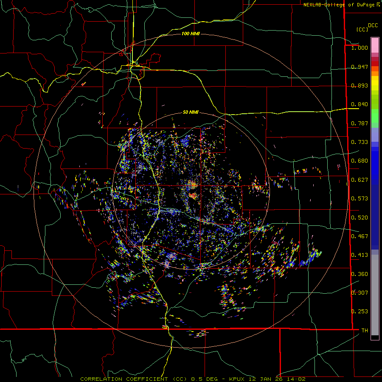Click the 0.307 legend value
The height and width of the screenshot is (382, 382).
(x=360, y=292)
